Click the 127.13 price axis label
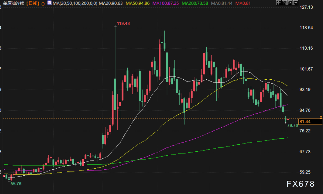Image resolution: width=323 pixels, height=194 pixels. coord(306,7)
